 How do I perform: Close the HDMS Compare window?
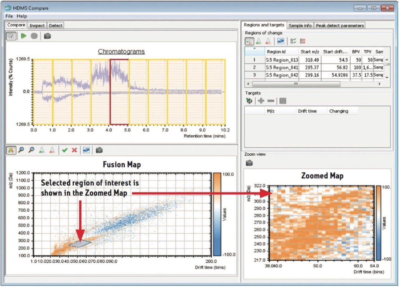coord(387,8)
